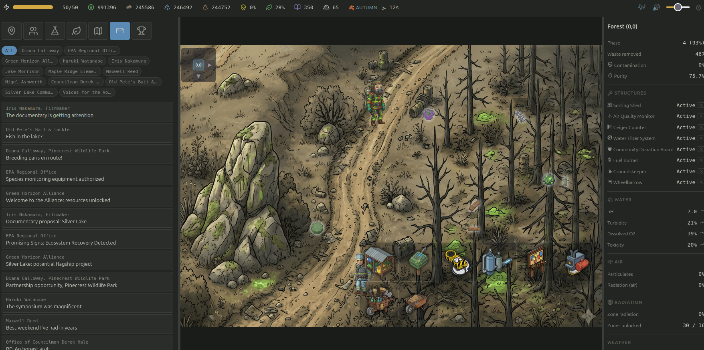The image size is (704, 350).
Task: Filter messages by Iris Nakamura
Action: pyautogui.click(x=129, y=61)
